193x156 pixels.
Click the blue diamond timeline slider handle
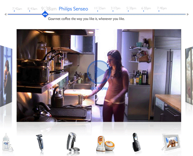point(45,14)
